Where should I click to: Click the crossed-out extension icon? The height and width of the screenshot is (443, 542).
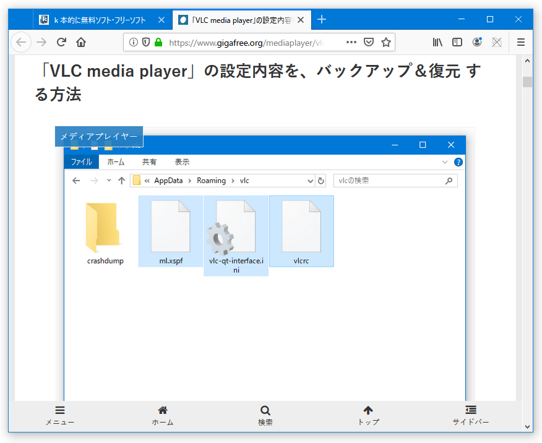(497, 42)
